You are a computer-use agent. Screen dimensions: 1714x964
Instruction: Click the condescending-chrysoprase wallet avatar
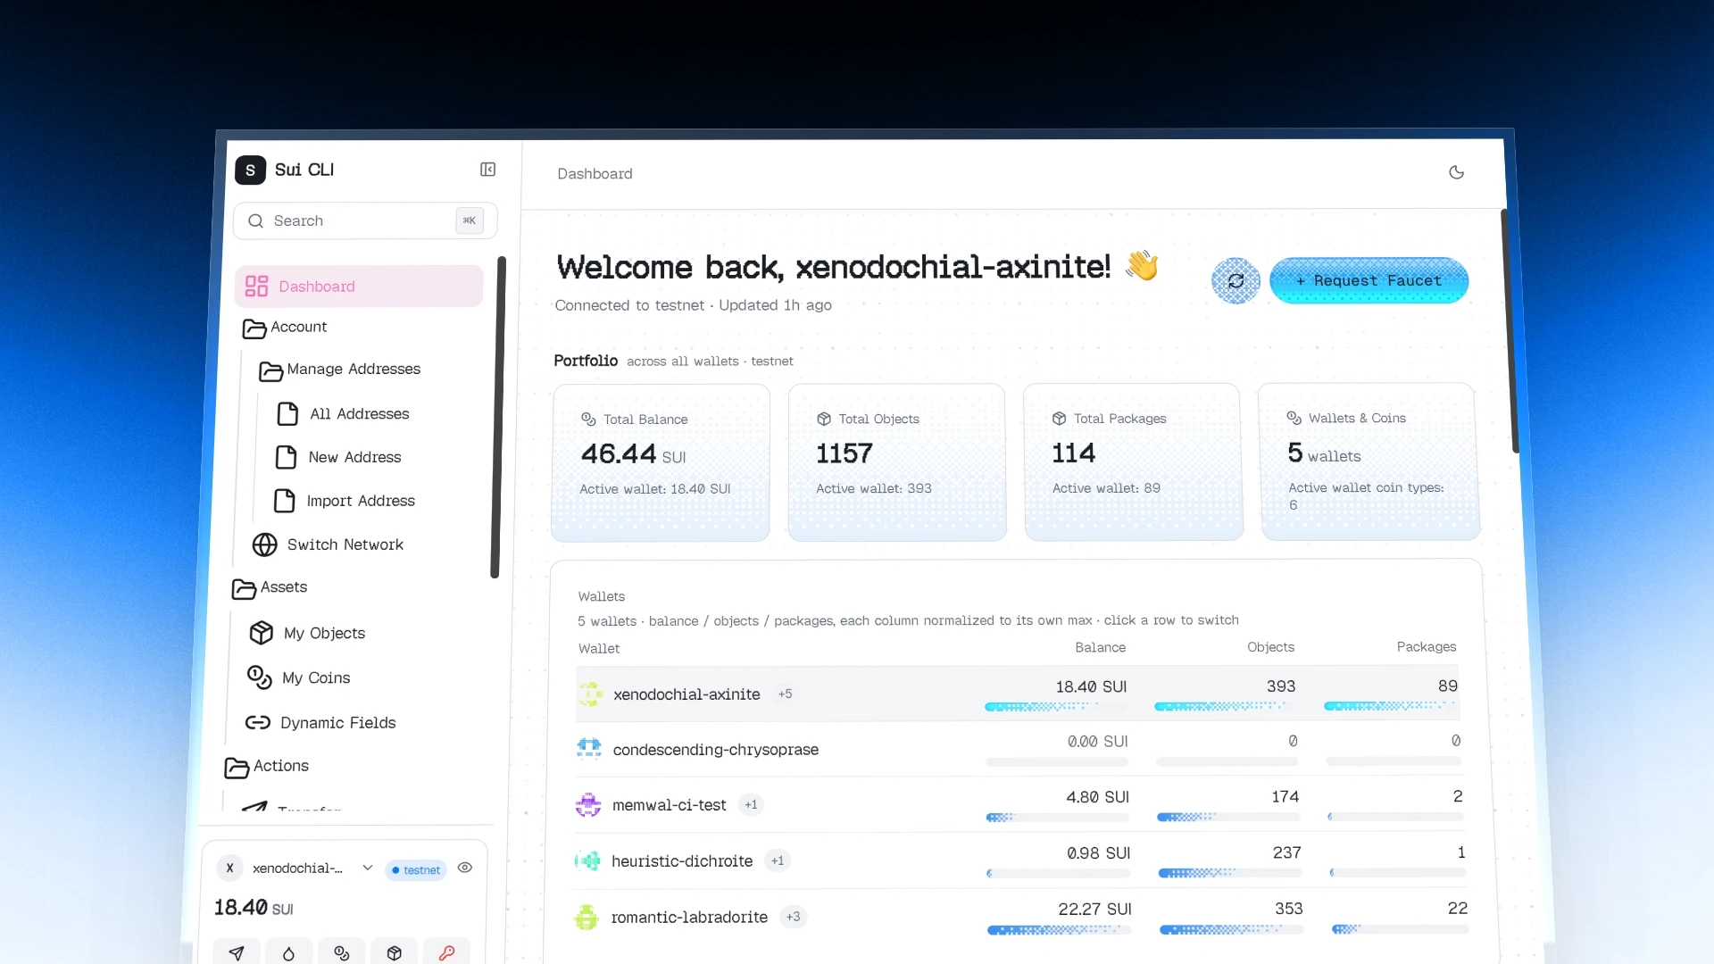pos(589,749)
